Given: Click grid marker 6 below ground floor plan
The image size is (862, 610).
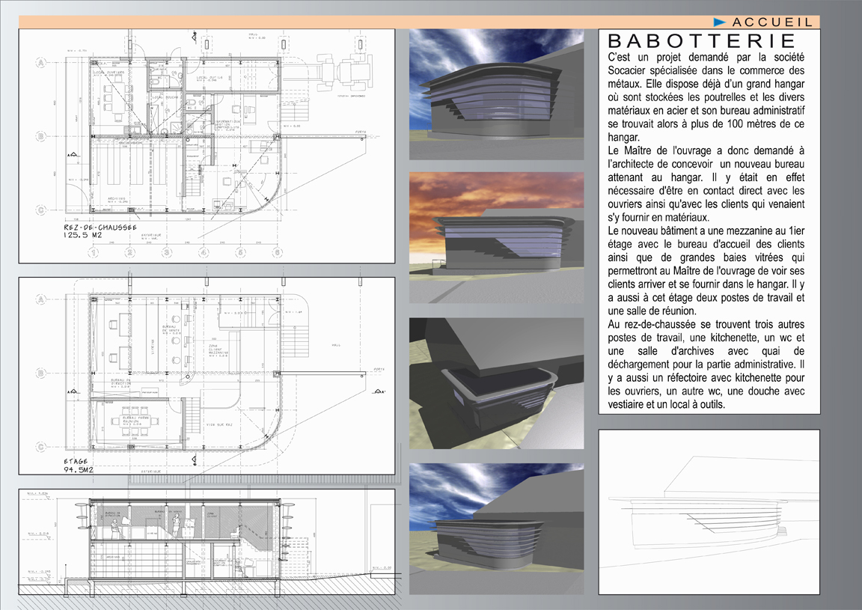Looking at the screenshot, I should pyautogui.click(x=278, y=253).
